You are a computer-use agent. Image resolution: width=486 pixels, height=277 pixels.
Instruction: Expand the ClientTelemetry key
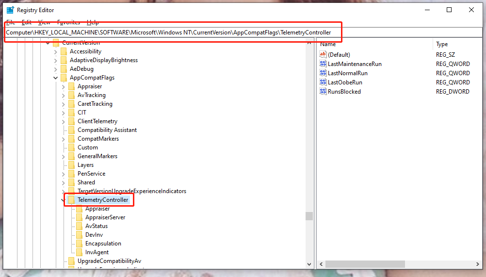click(64, 122)
